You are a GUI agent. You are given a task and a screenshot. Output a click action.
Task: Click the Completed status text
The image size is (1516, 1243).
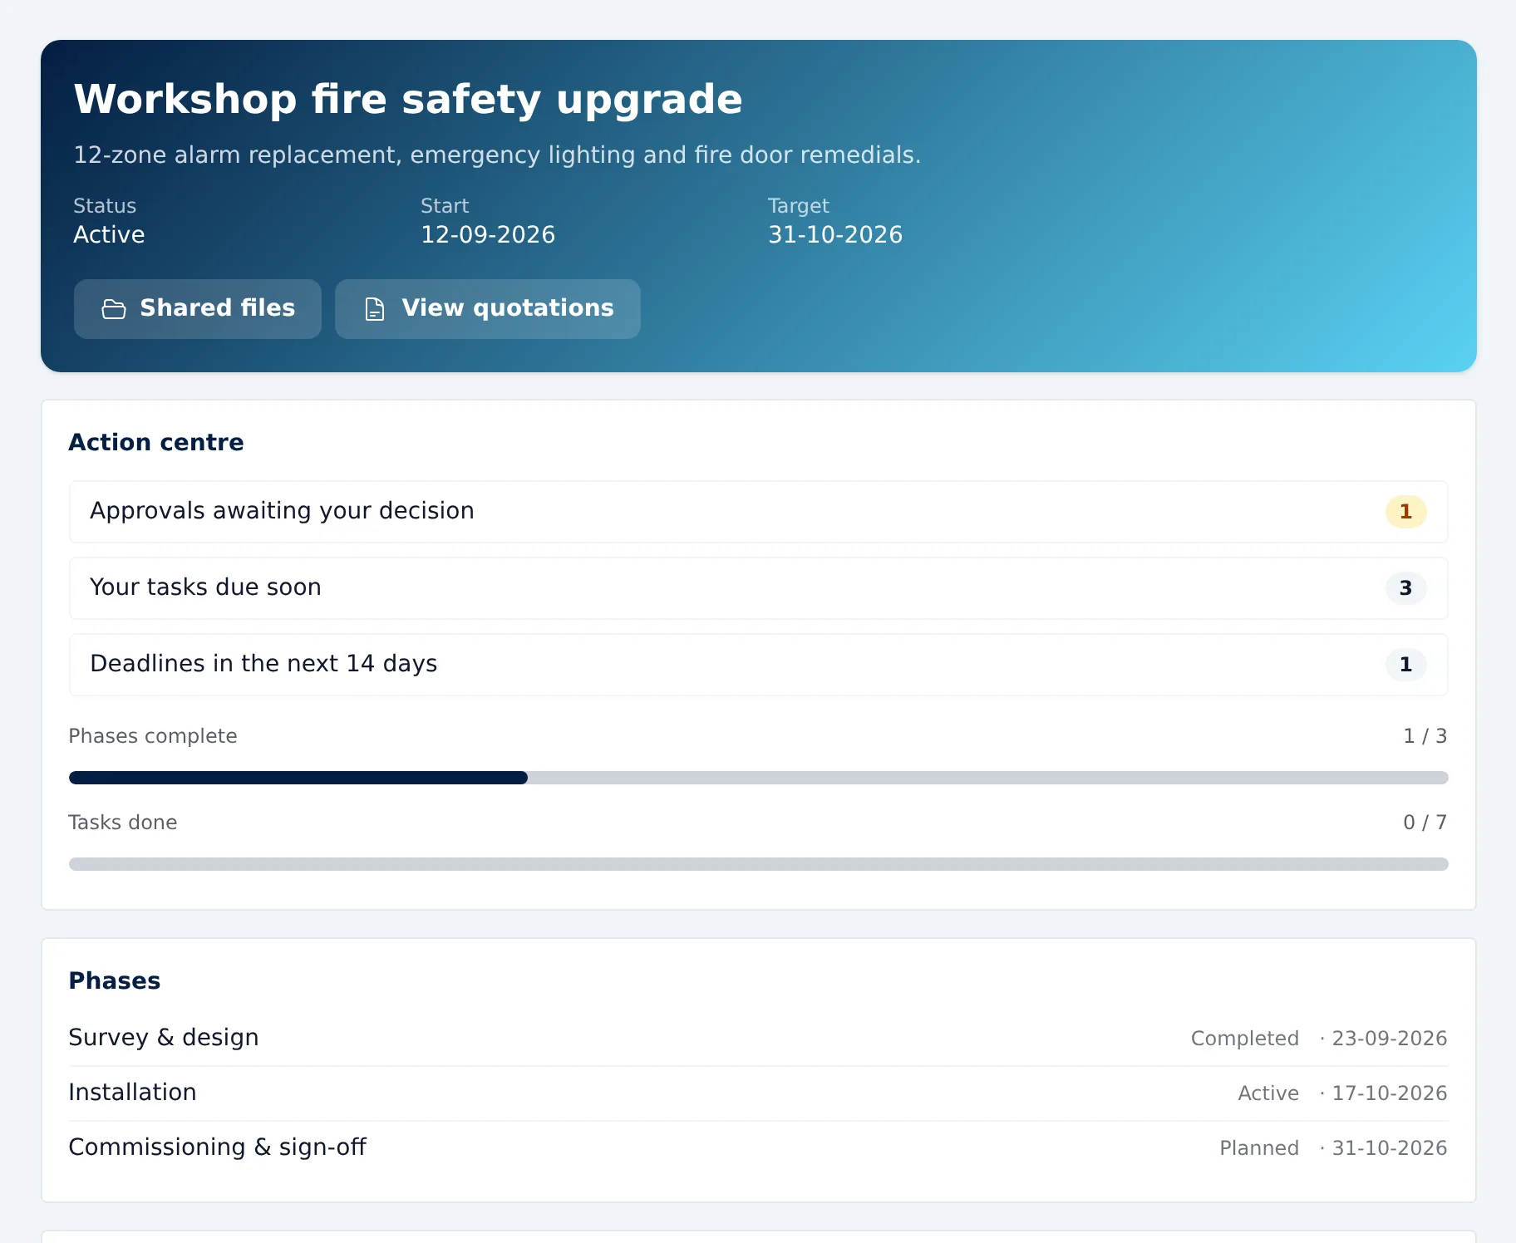pos(1244,1039)
